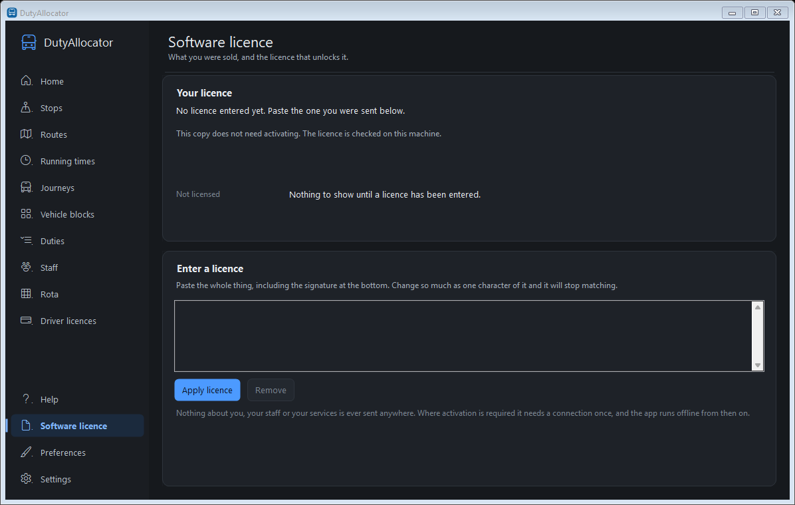The height and width of the screenshot is (505, 795).
Task: Go to Driver licences
Action: coord(78,321)
